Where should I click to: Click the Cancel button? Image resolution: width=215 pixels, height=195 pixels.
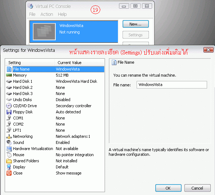coord(197,188)
